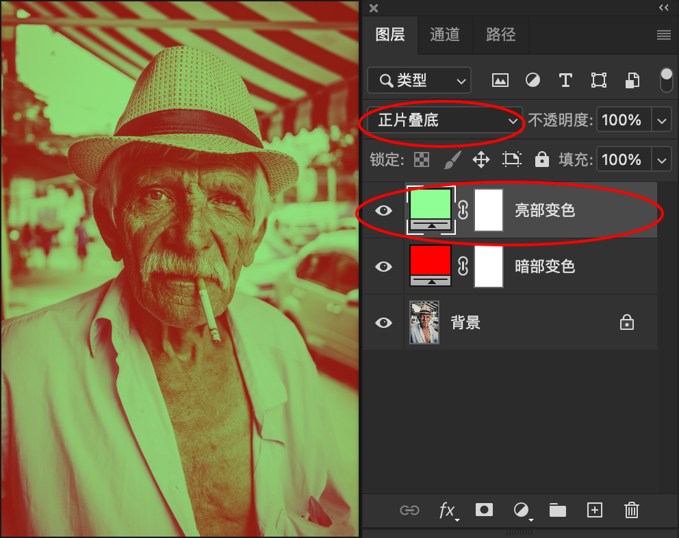Viewport: 679px width, 538px height.
Task: Open the fx layer style menu
Action: click(x=448, y=510)
